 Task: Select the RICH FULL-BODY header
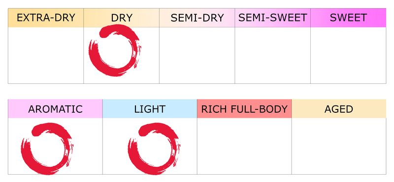(244, 108)
